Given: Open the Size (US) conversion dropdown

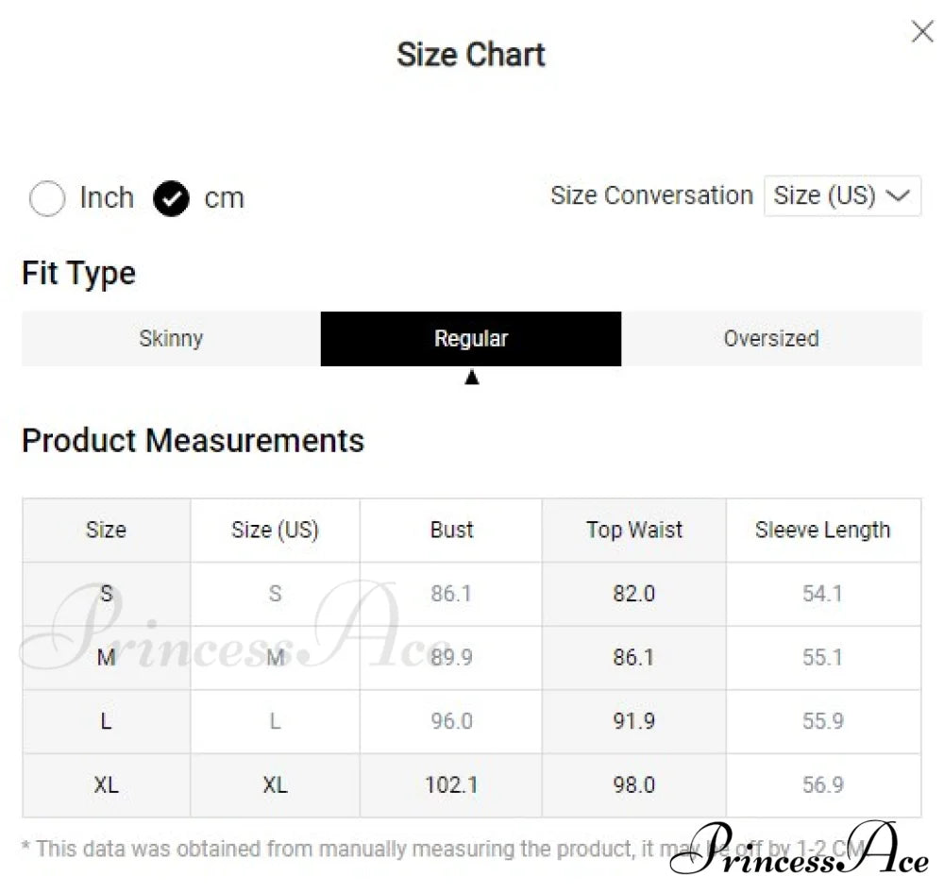Looking at the screenshot, I should (841, 196).
